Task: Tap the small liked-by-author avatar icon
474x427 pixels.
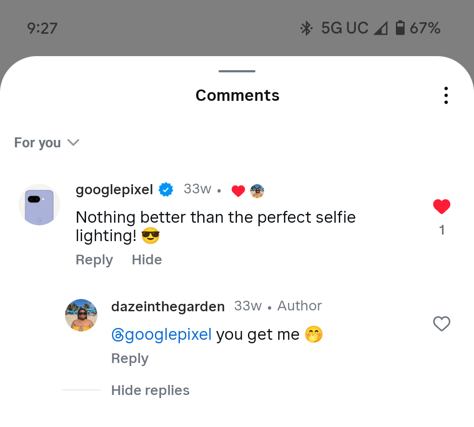Action: [x=257, y=191]
